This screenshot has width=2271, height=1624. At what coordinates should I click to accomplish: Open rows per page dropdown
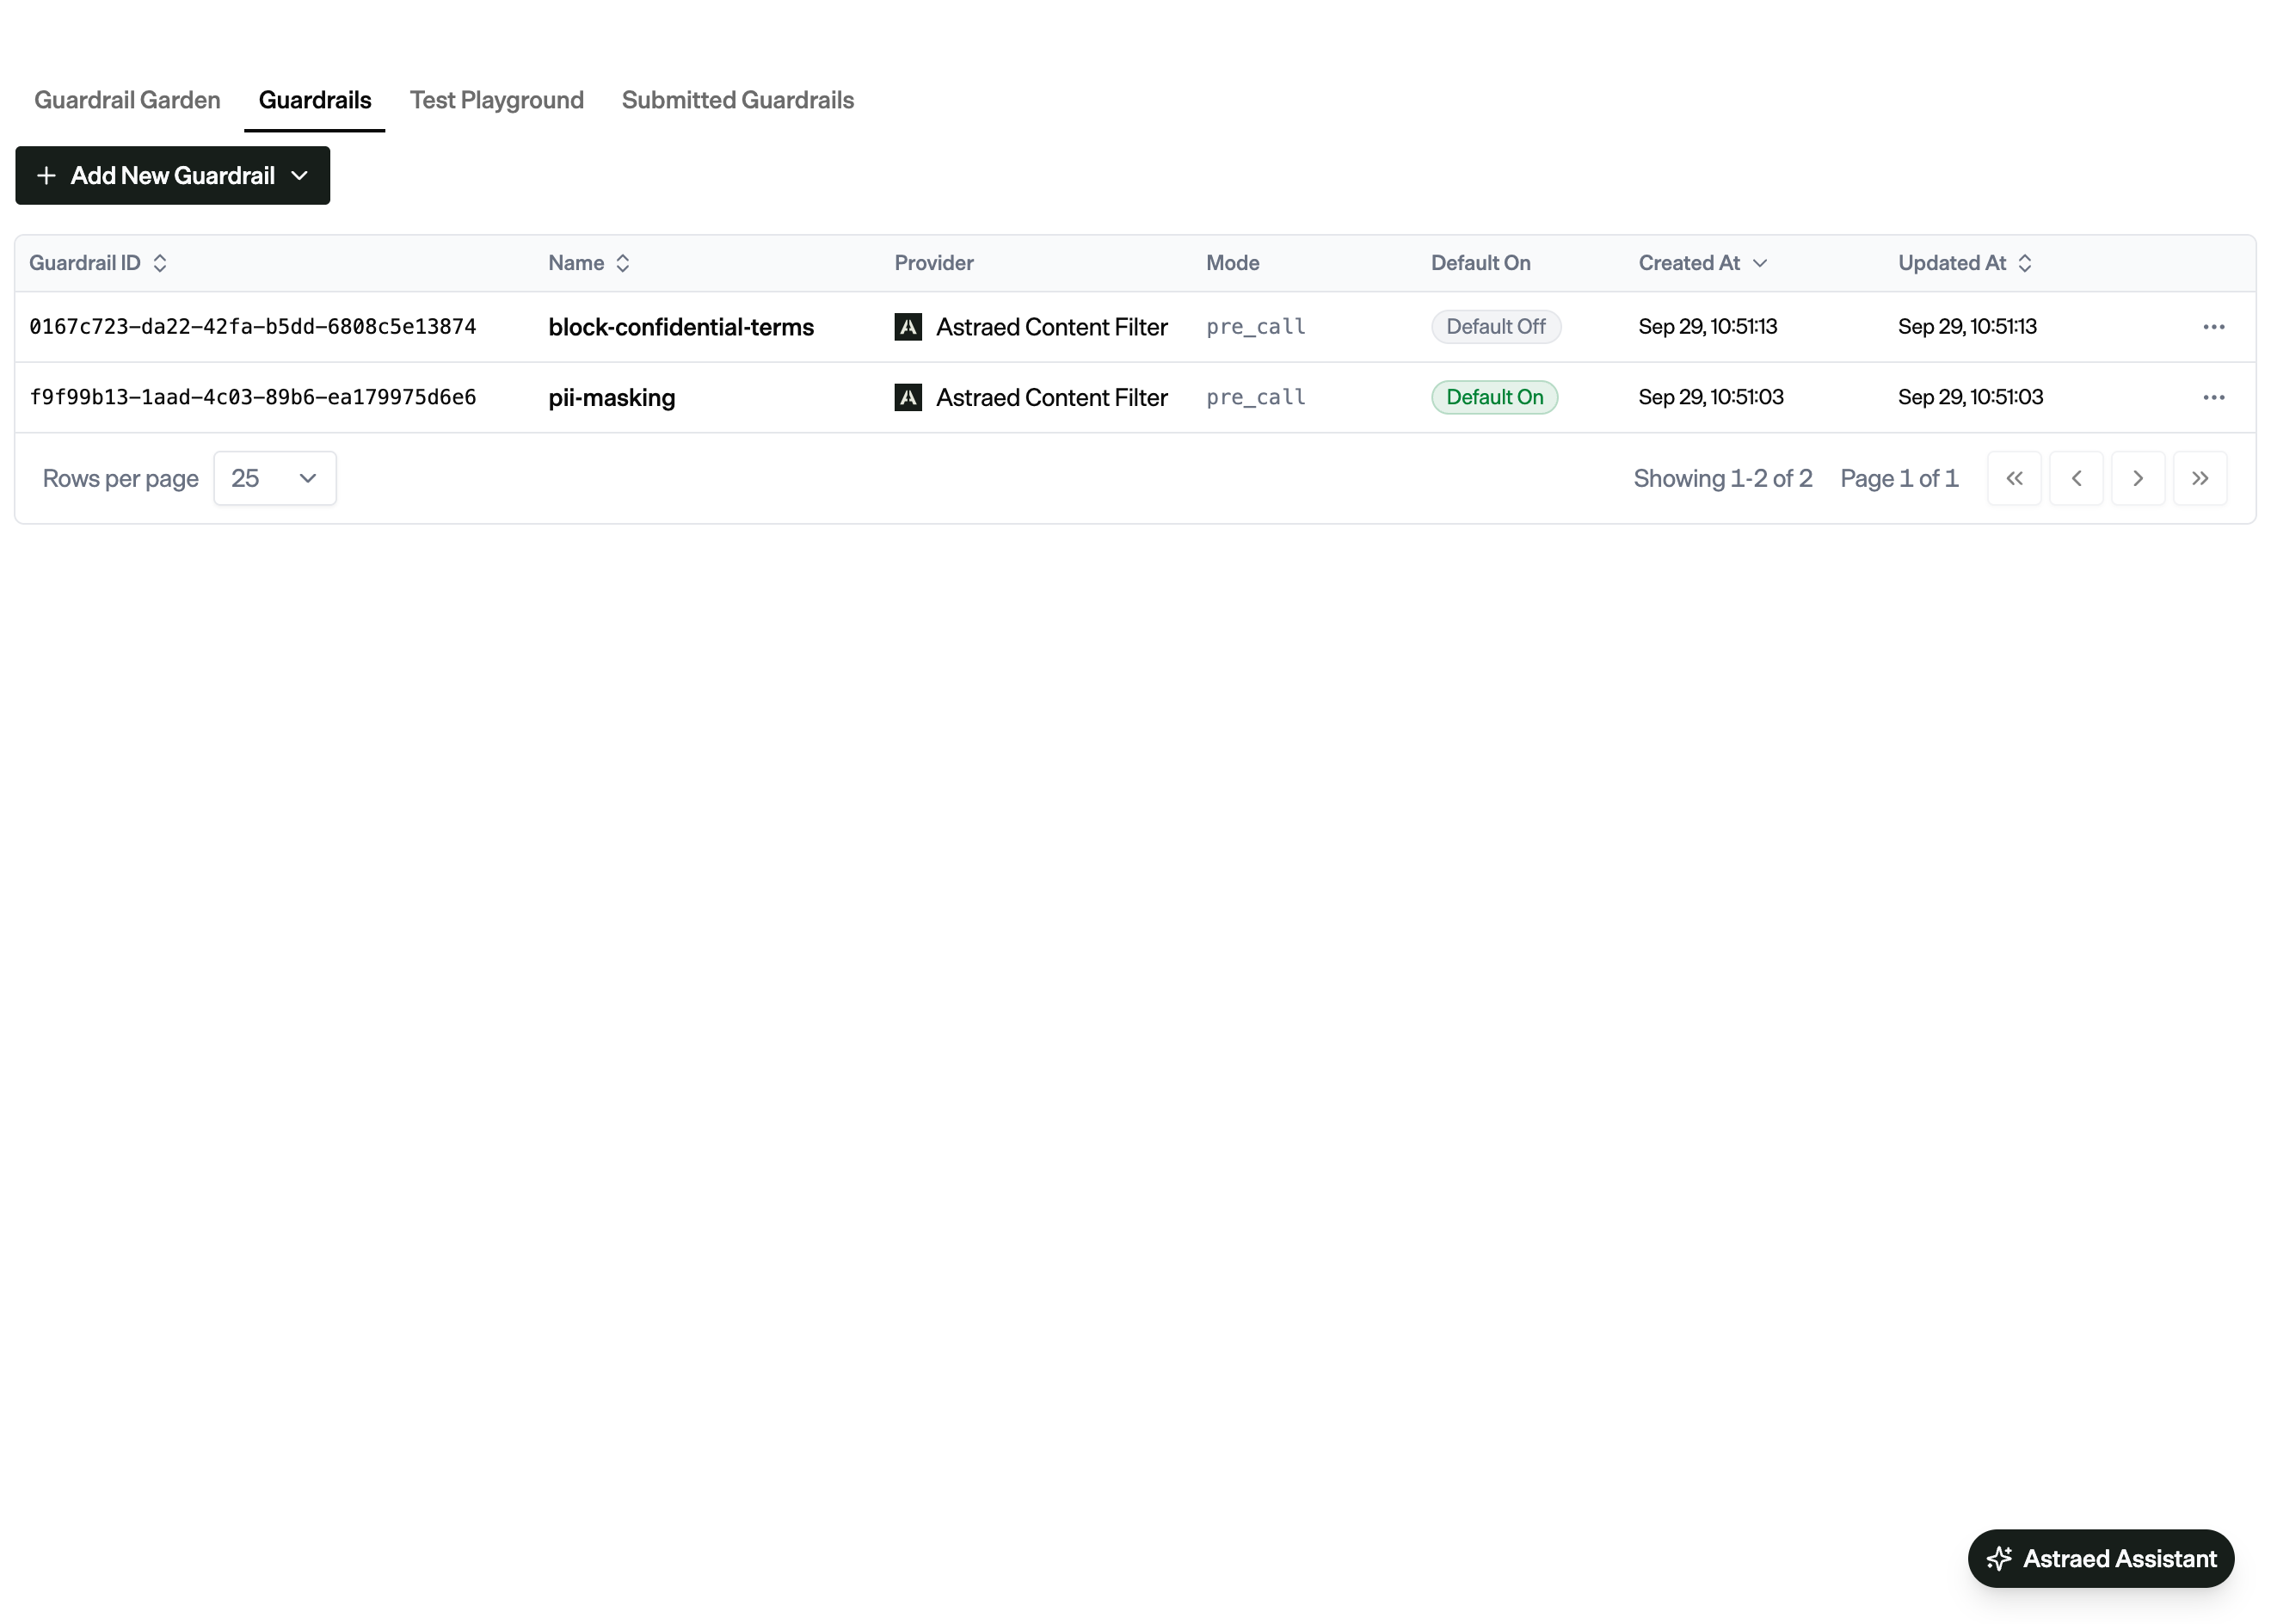click(x=275, y=479)
